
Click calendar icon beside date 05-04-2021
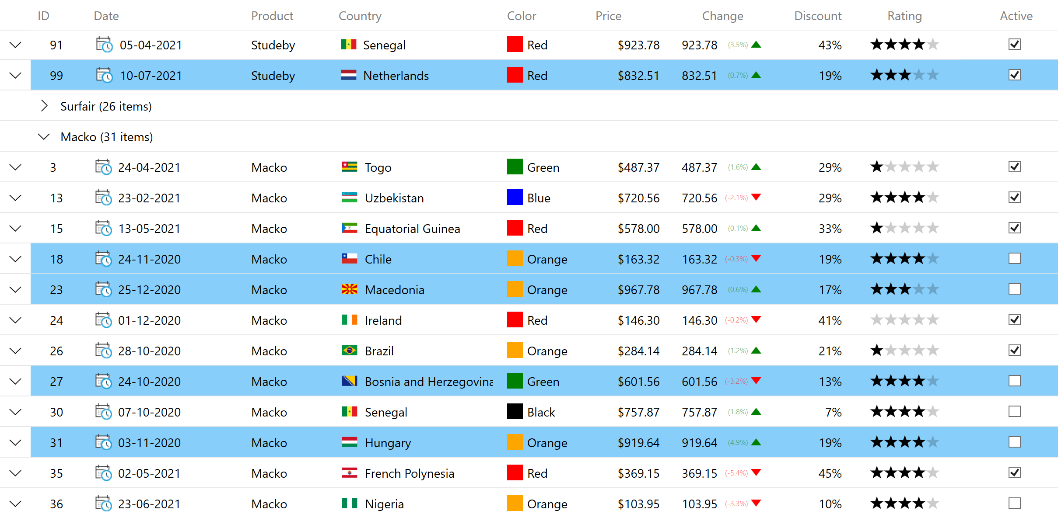(104, 45)
